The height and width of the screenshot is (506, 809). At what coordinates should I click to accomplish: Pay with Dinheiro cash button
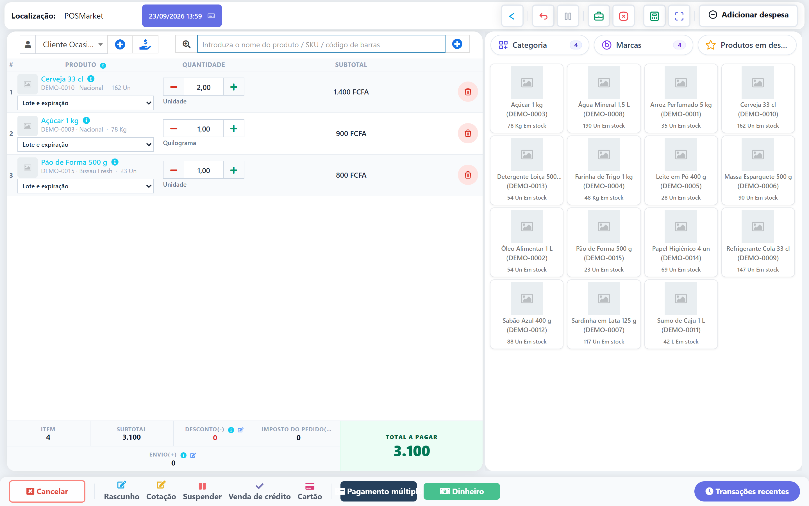462,491
